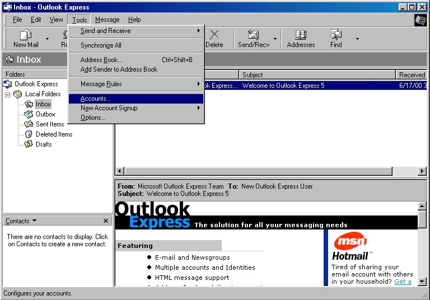Screen dimensions: 430x300
Task: Open the View menu
Action: point(56,20)
